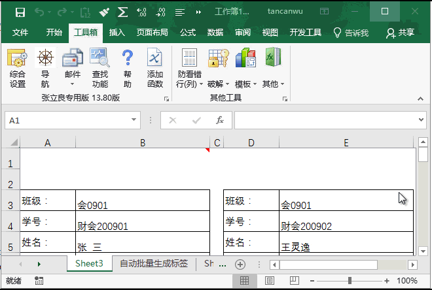Open the 破解 dropdown
This screenshot has height=290, width=432.
click(218, 84)
